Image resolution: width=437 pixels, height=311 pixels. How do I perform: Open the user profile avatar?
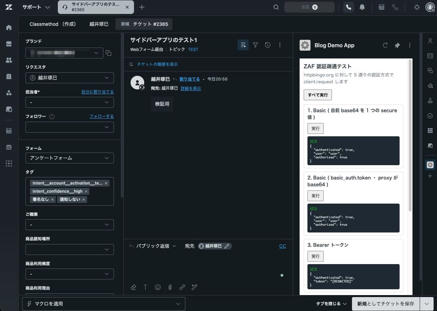click(x=430, y=7)
